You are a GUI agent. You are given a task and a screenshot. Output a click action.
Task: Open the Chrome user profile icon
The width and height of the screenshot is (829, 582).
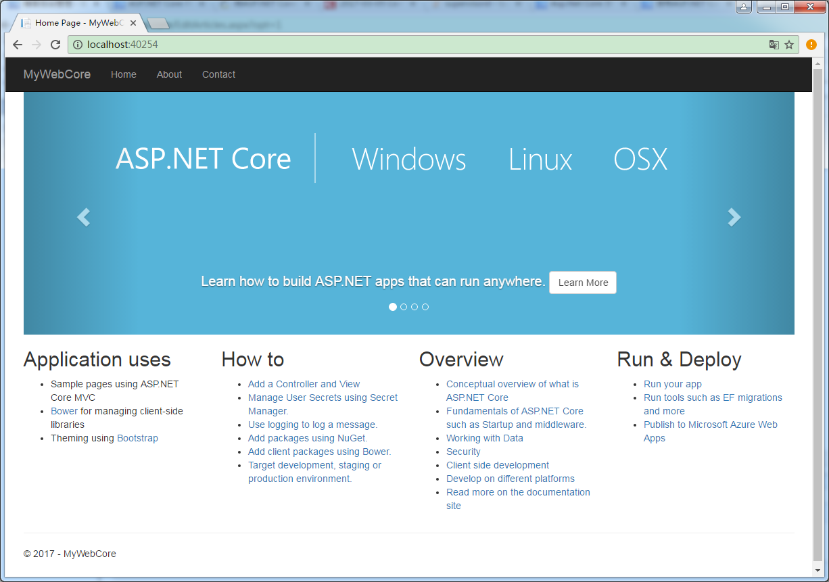744,7
